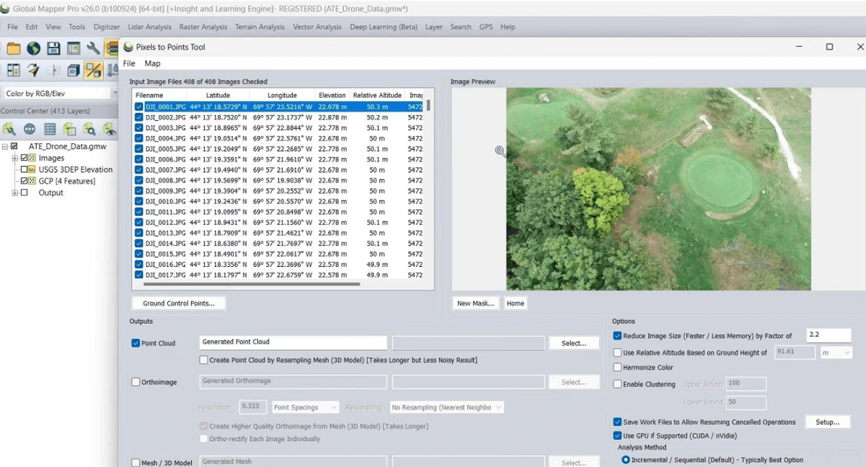This screenshot has height=467, width=866.
Task: Expand the Output tree node
Action: tap(15, 193)
